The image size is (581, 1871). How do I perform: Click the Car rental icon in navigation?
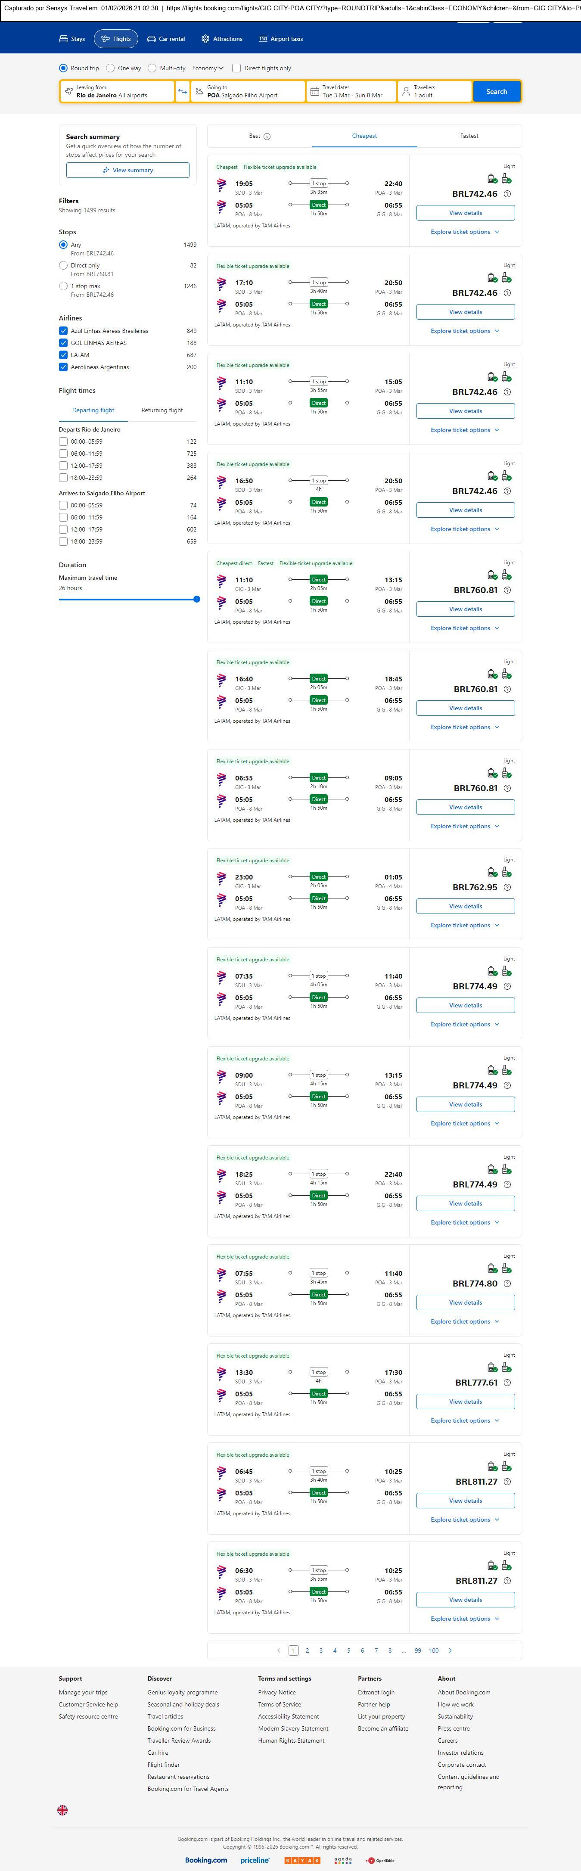coord(152,38)
